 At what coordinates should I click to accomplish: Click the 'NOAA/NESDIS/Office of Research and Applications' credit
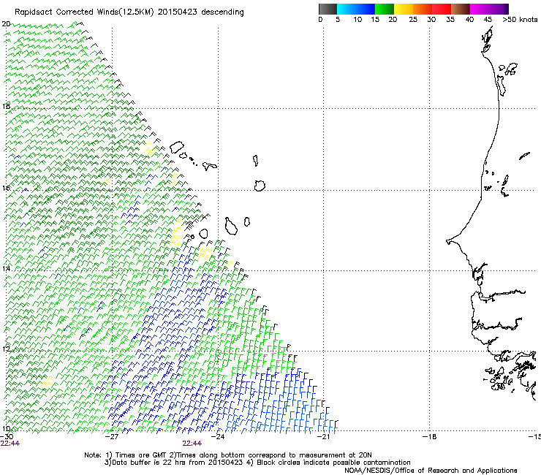click(x=431, y=471)
